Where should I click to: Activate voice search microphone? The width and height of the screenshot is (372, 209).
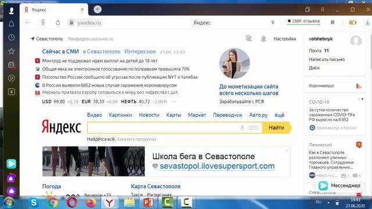pyautogui.click(x=242, y=128)
